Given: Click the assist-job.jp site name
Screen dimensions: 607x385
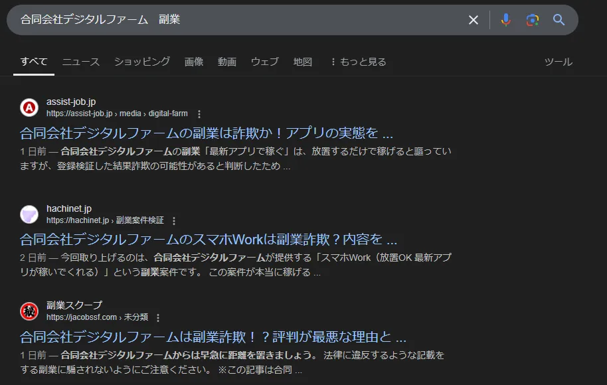Looking at the screenshot, I should [x=71, y=102].
